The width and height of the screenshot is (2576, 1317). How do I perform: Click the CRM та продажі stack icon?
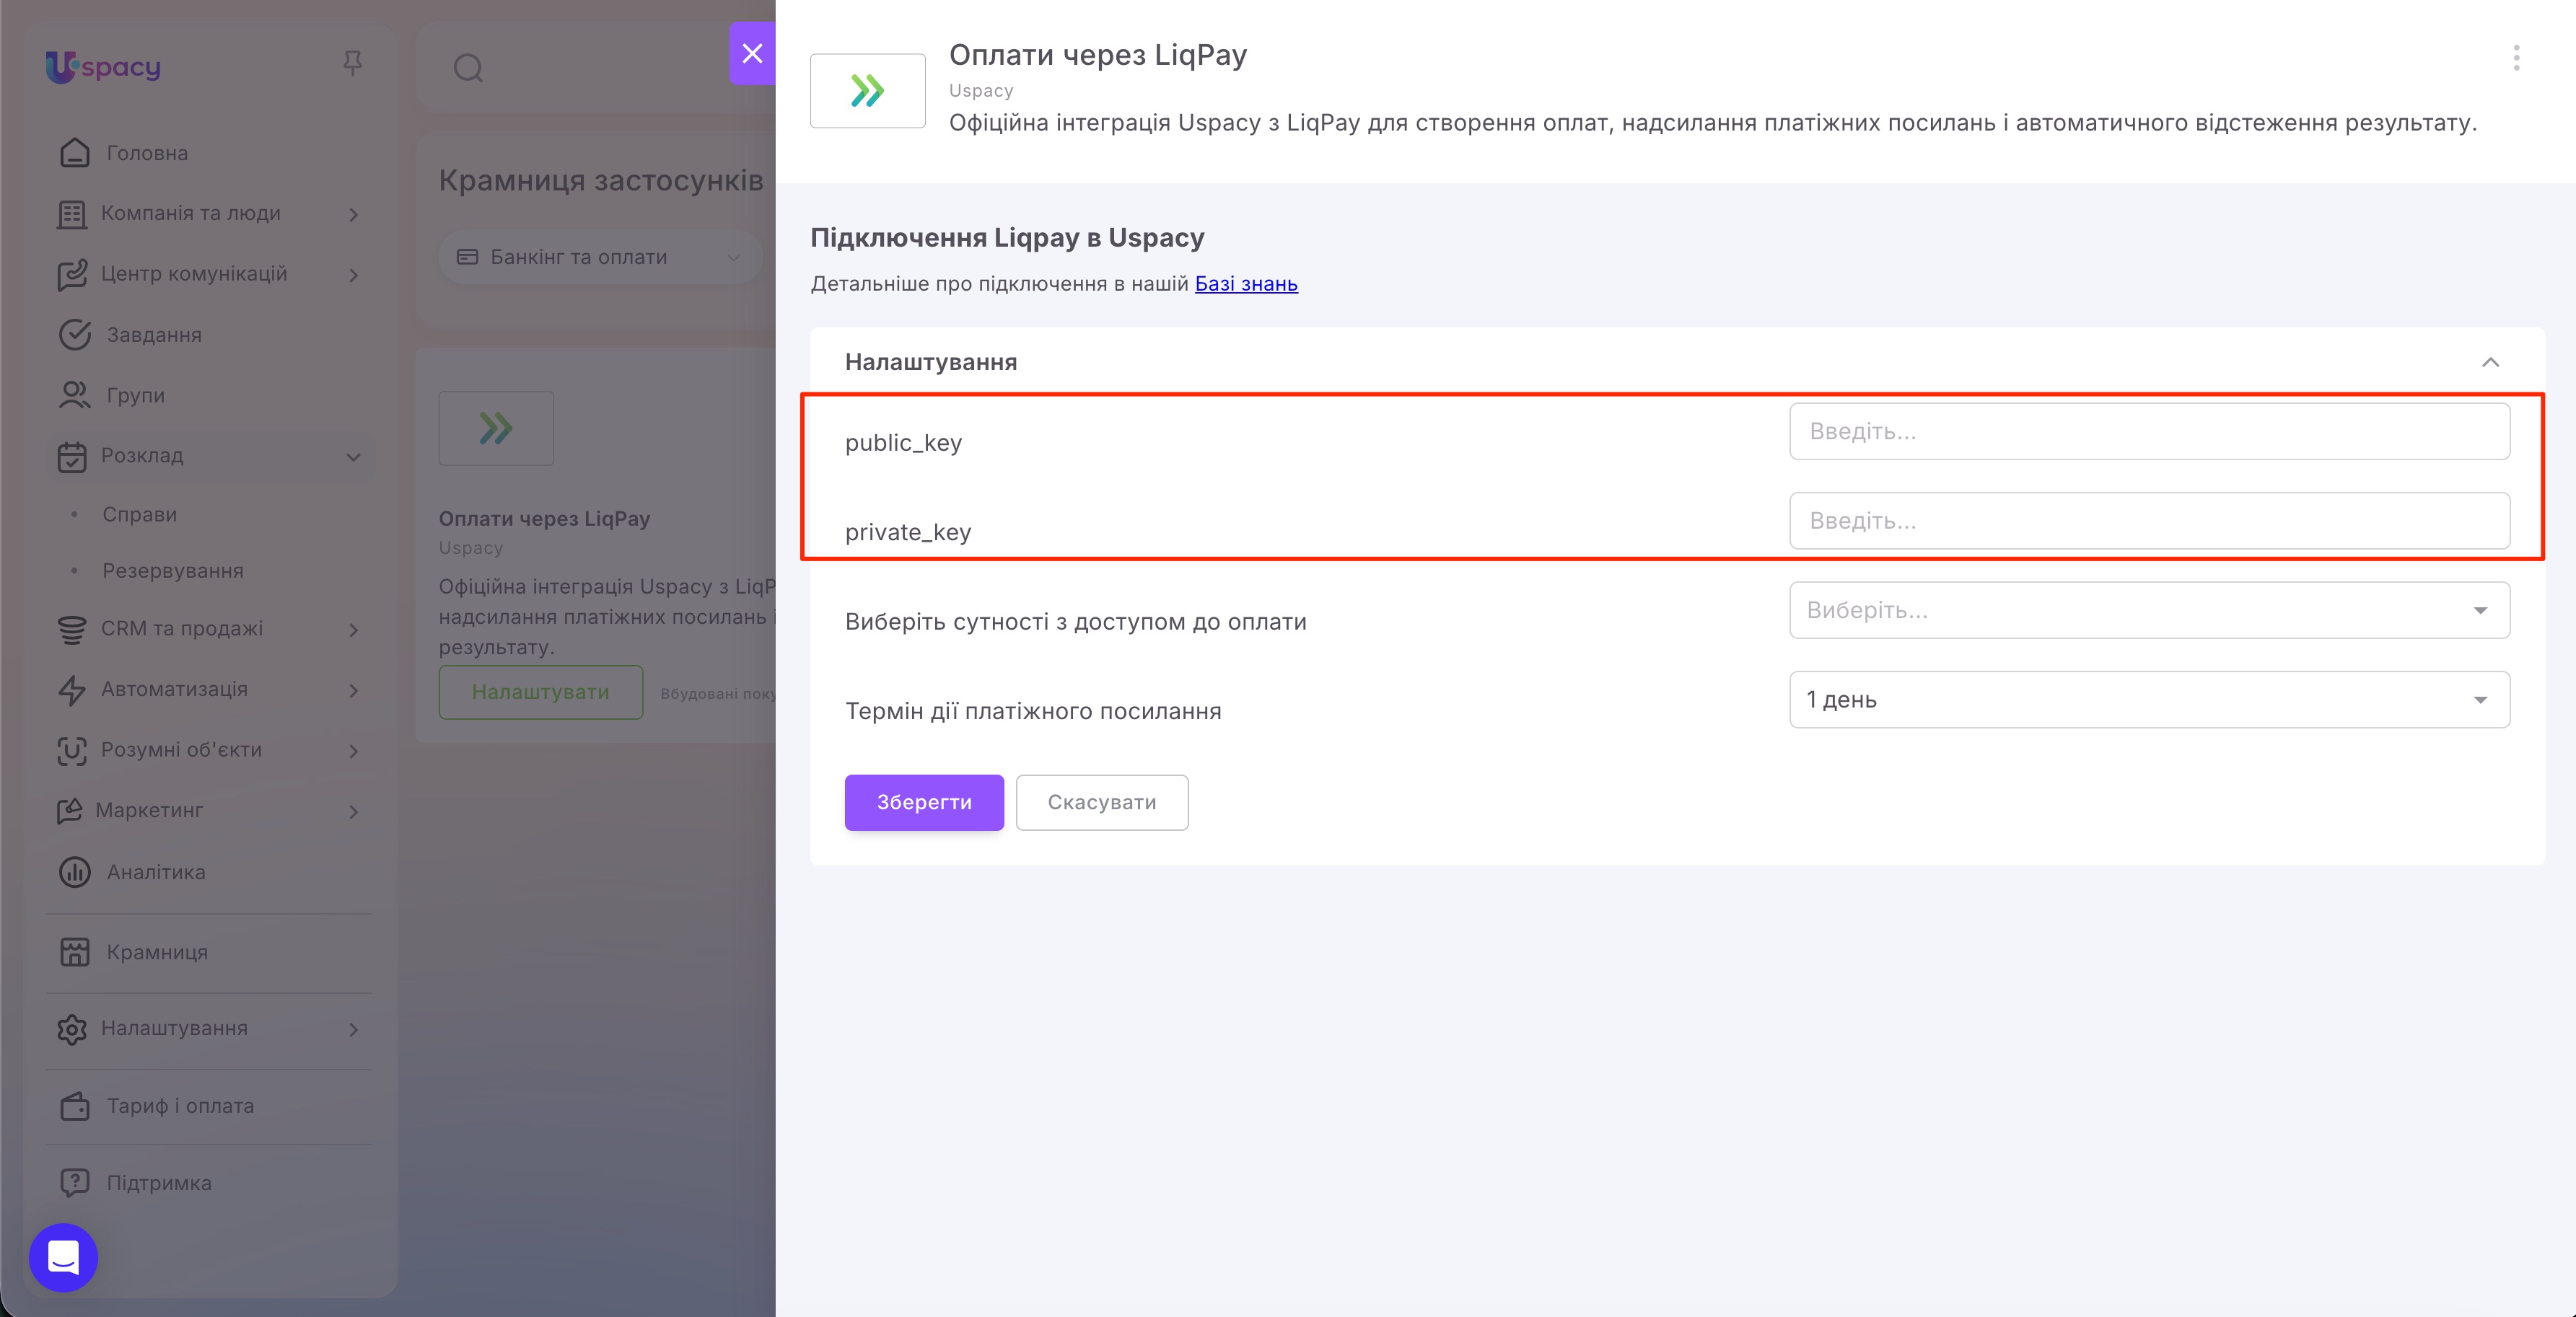72,630
